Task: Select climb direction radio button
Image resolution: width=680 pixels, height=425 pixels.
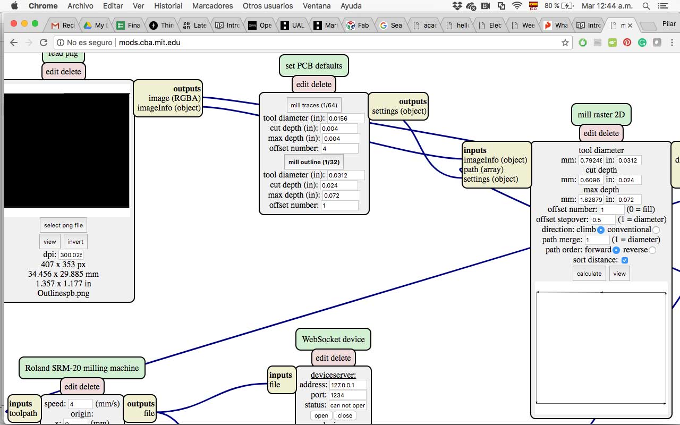Action: click(x=601, y=230)
